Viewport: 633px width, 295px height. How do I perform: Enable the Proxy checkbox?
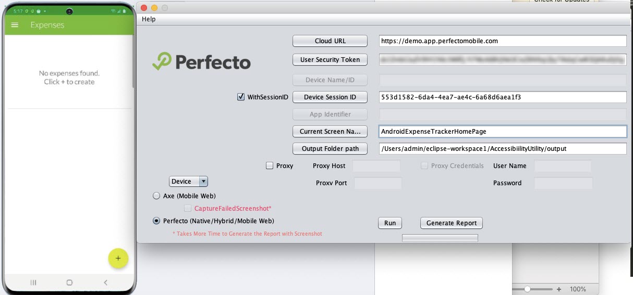click(270, 166)
